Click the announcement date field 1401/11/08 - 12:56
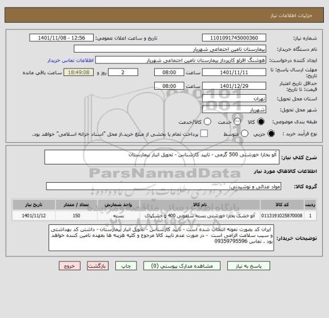Screen dimensions: 329x318 (62, 38)
